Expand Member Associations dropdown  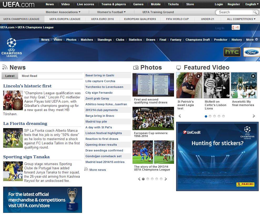coord(63,12)
